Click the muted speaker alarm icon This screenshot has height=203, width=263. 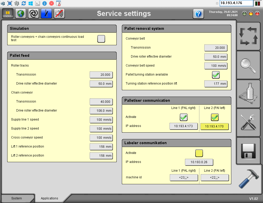pos(59,14)
